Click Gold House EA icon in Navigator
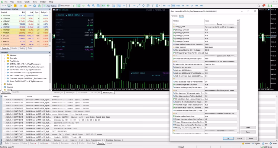 [8, 73]
